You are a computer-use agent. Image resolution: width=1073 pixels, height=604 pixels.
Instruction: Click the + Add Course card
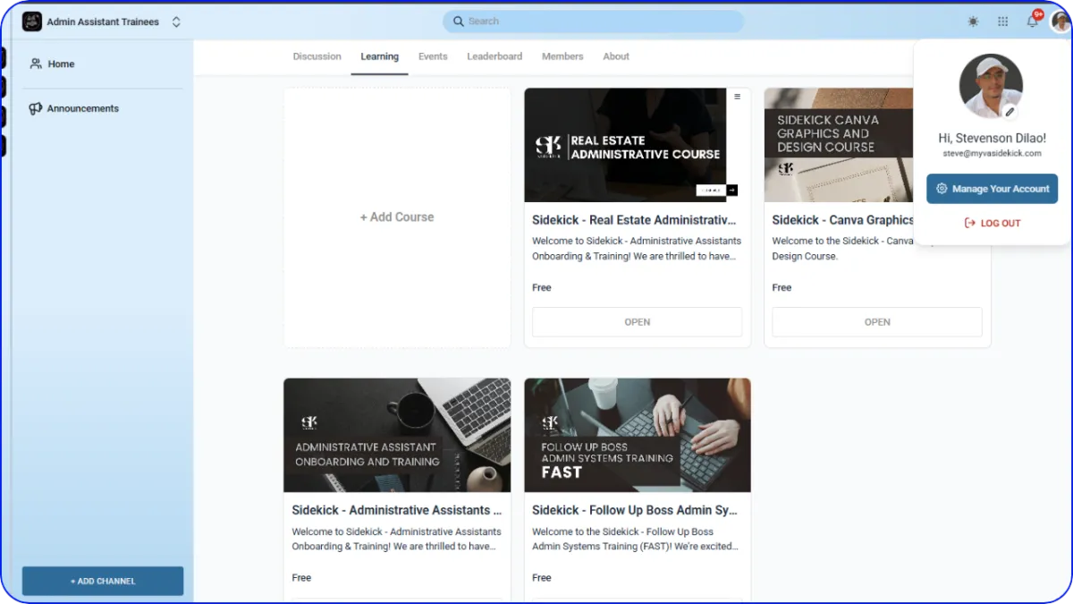(397, 217)
